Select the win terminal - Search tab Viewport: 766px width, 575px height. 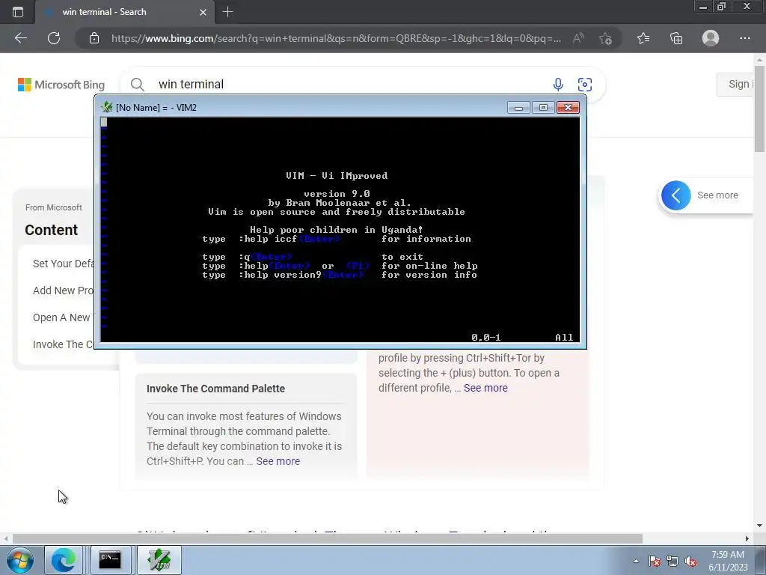point(125,12)
